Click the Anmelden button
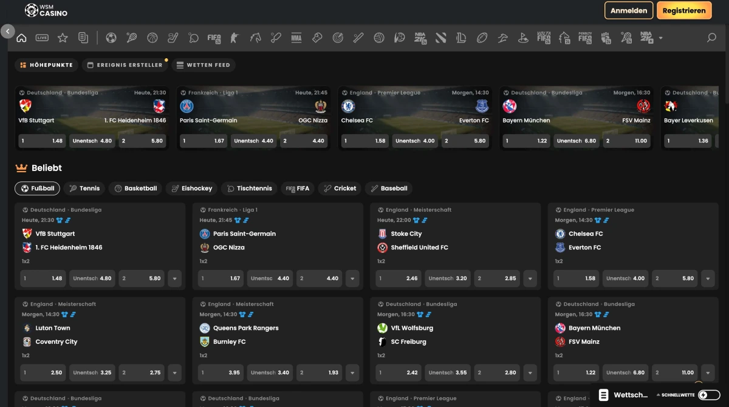This screenshot has height=407, width=729. tap(629, 10)
